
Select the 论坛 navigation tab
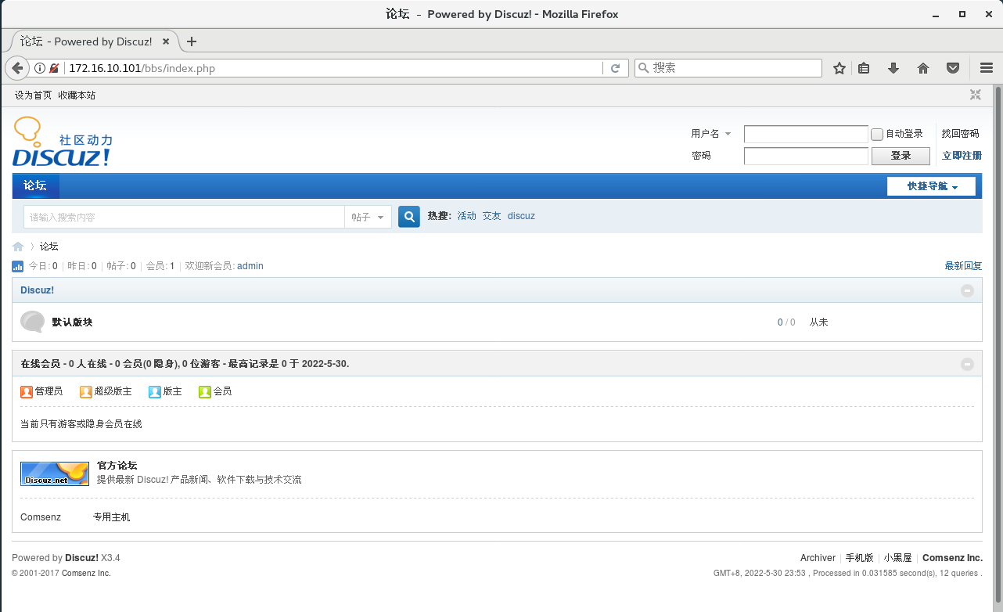tap(36, 185)
